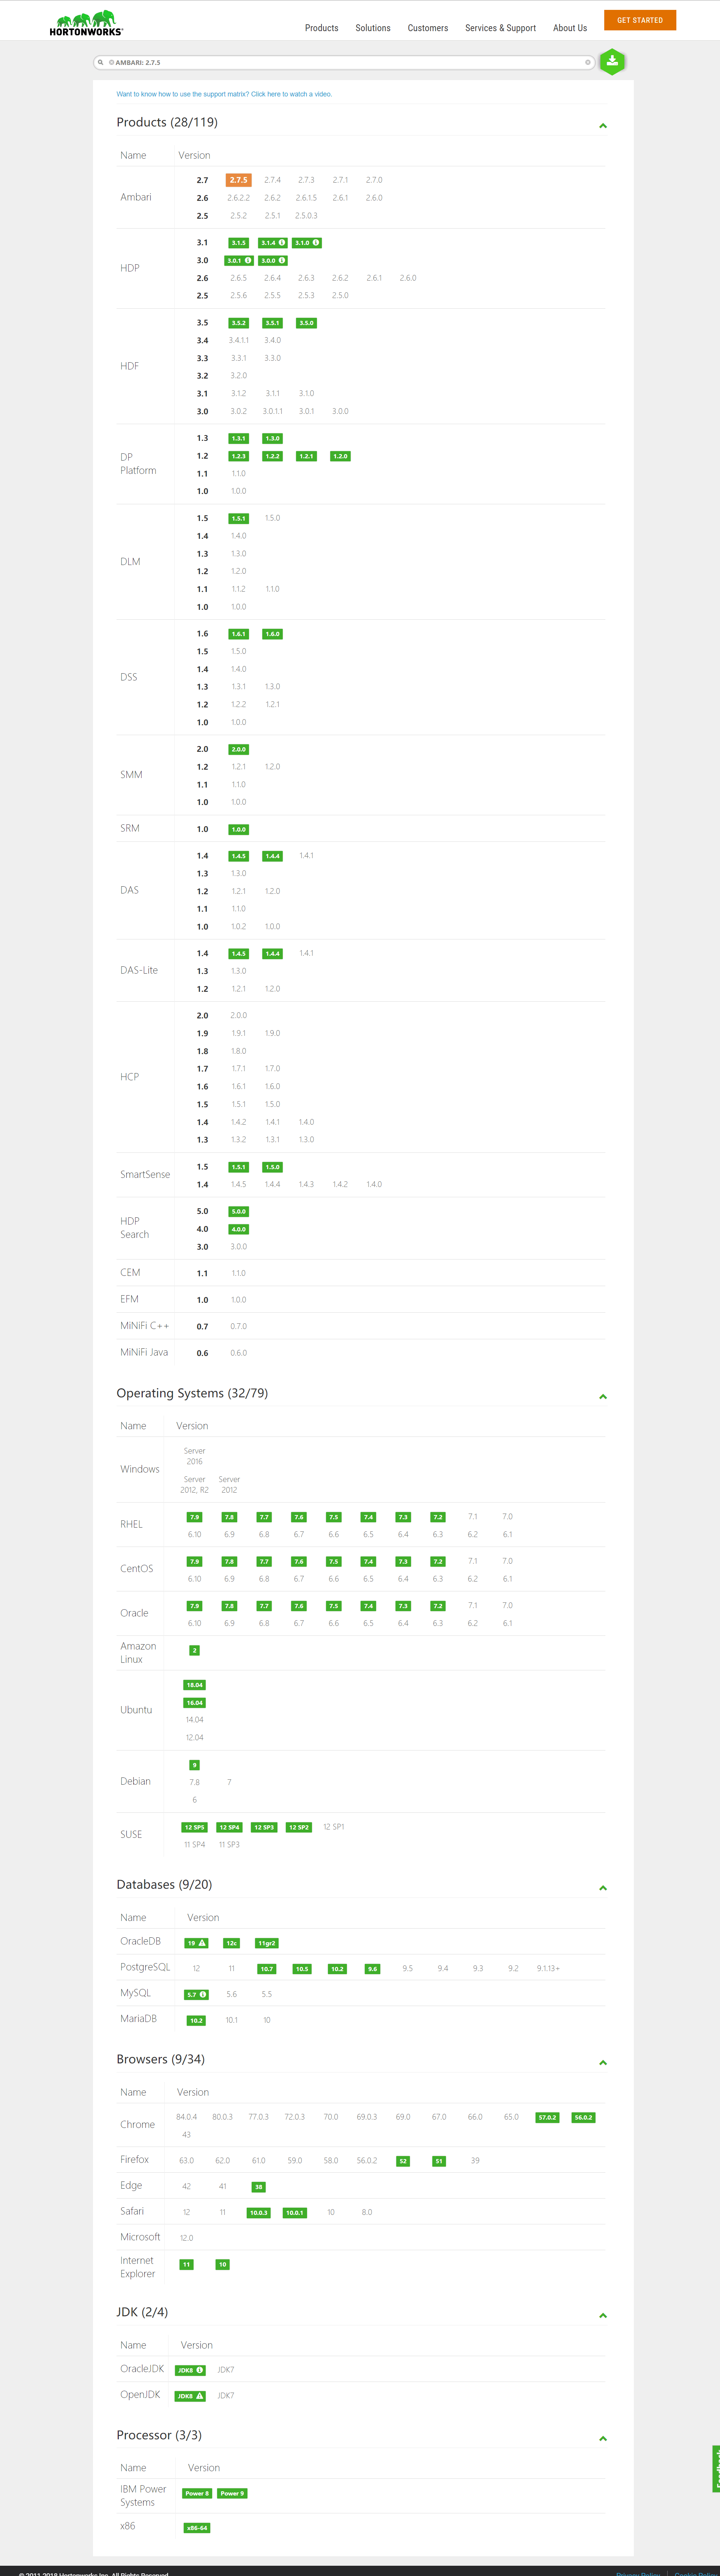Image resolution: width=720 pixels, height=2576 pixels.
Task: Select IBM Power 9 processor
Action: [x=232, y=2493]
